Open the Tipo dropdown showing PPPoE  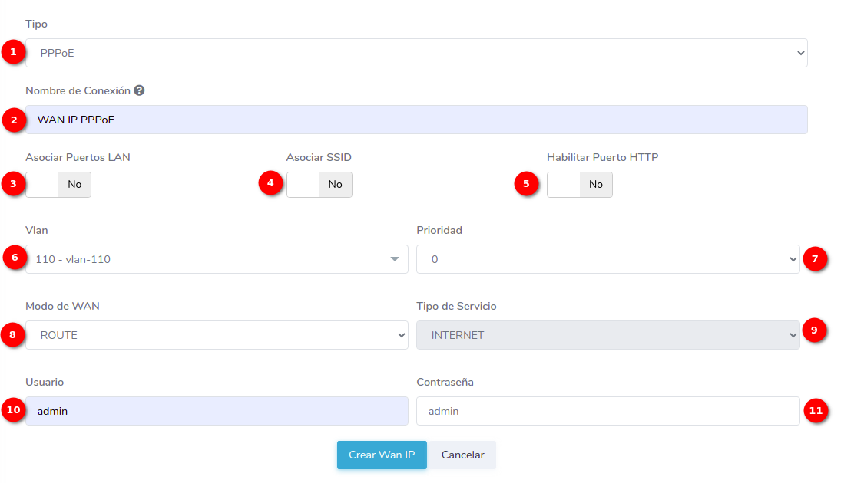point(416,53)
